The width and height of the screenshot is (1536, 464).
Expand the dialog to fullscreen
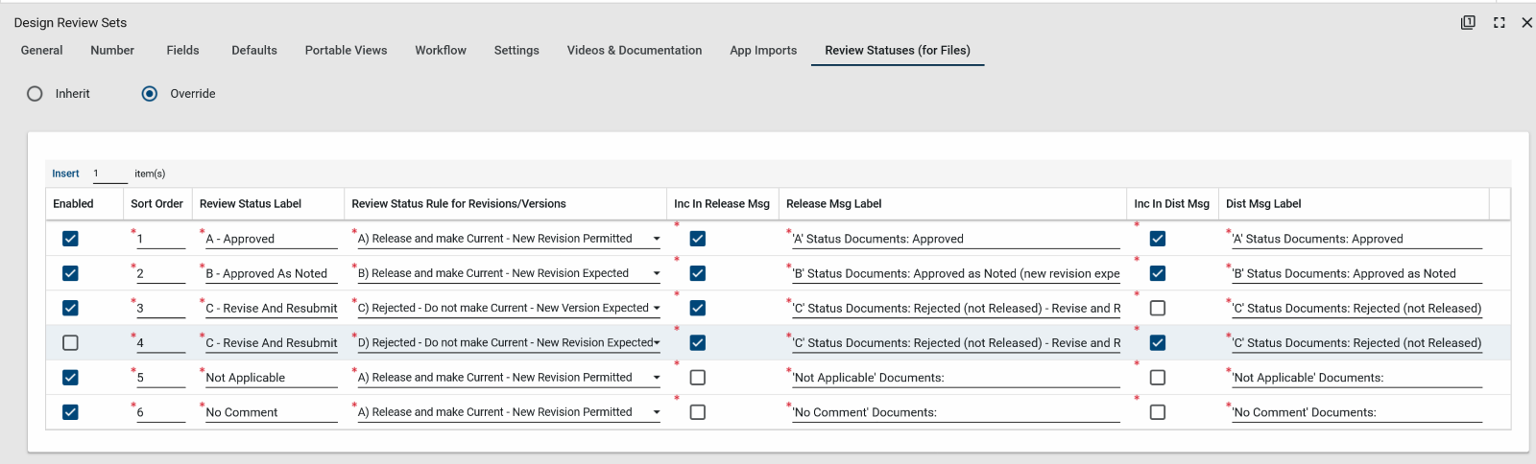tap(1499, 23)
